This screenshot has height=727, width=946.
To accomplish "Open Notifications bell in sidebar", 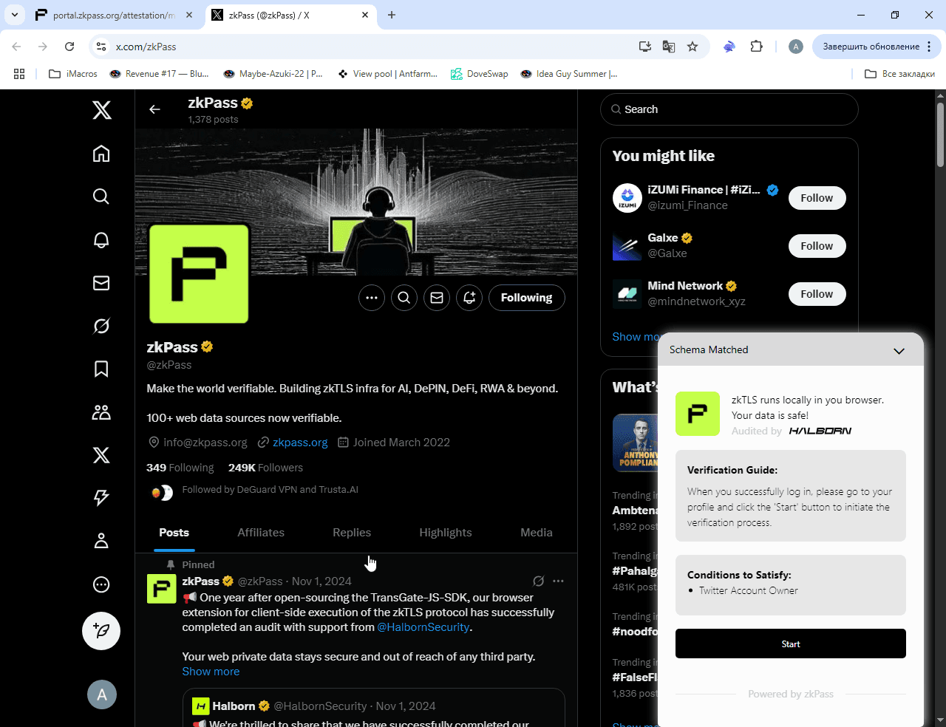I will coord(101,240).
